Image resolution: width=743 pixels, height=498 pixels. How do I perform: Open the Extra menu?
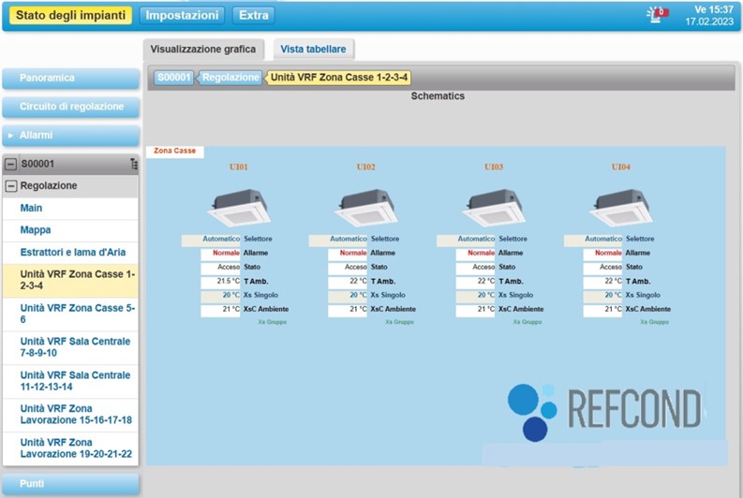click(x=252, y=15)
